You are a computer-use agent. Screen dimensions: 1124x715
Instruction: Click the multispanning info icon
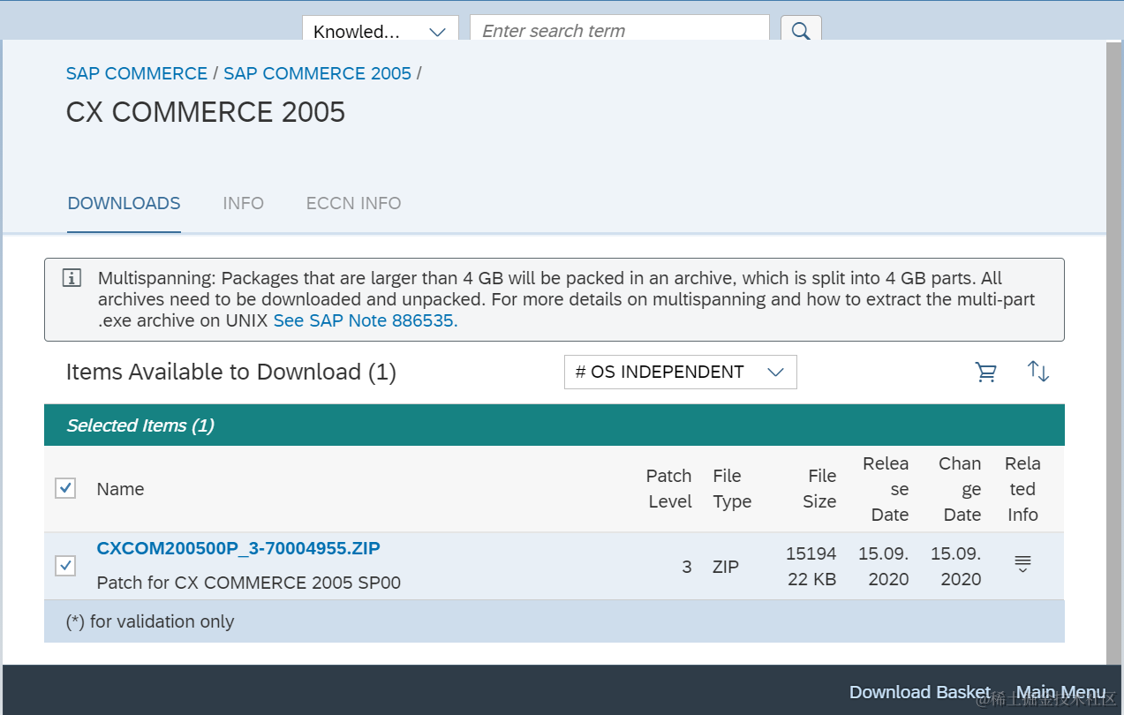pyautogui.click(x=72, y=278)
